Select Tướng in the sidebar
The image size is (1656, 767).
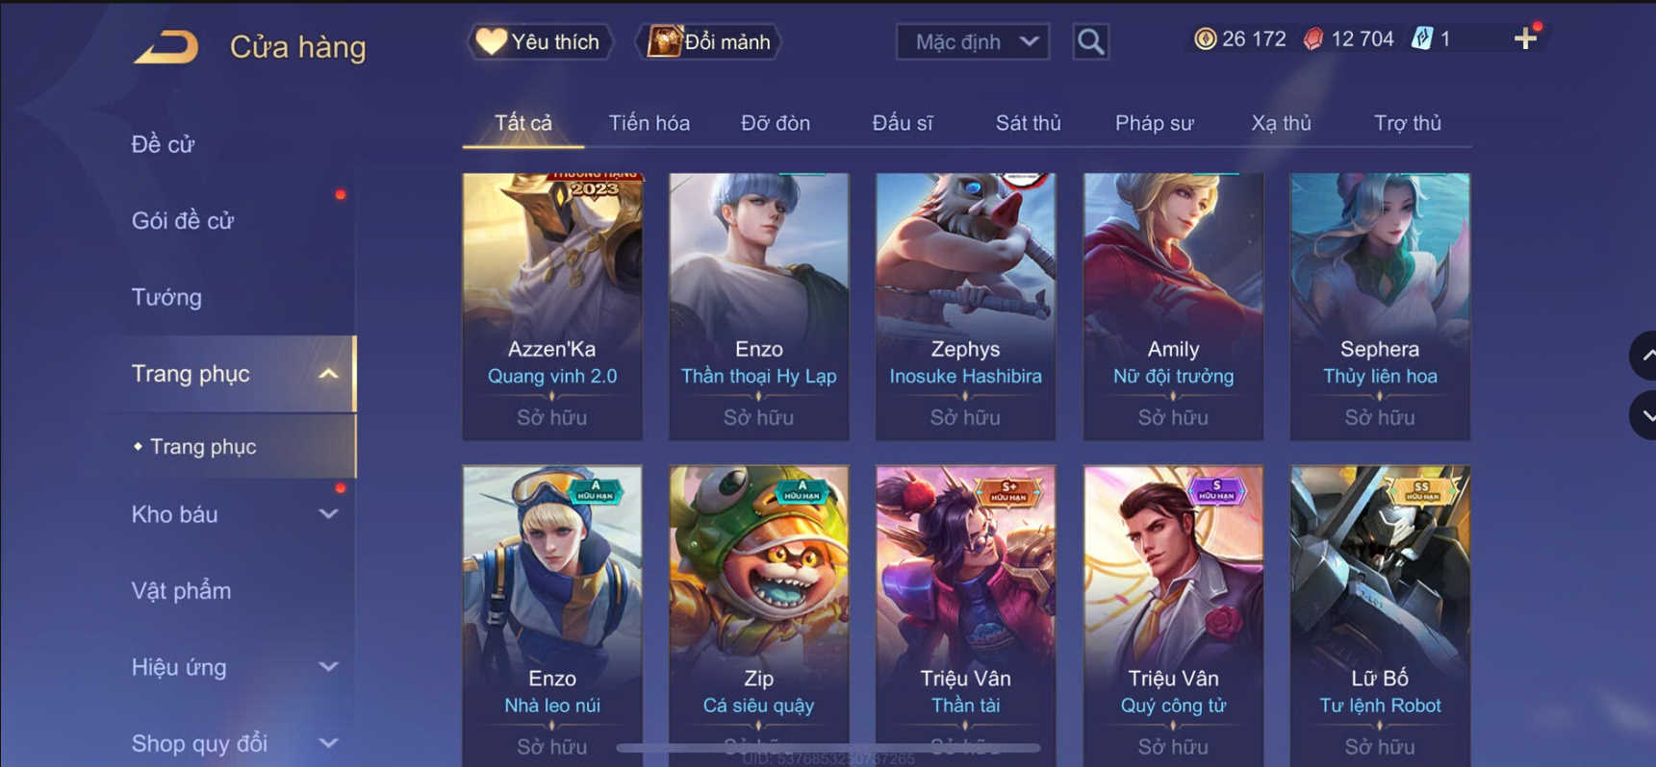tap(166, 297)
